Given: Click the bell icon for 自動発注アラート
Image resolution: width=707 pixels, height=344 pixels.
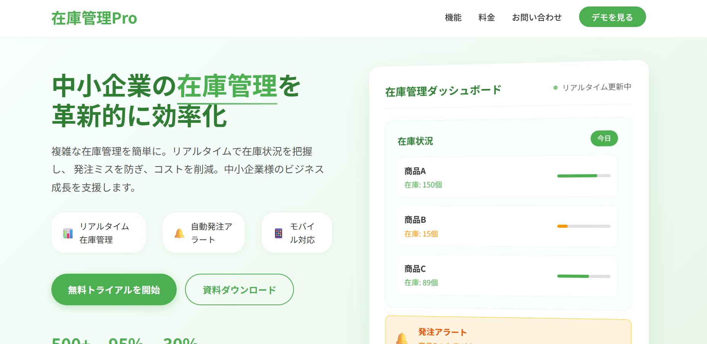Looking at the screenshot, I should 179,233.
